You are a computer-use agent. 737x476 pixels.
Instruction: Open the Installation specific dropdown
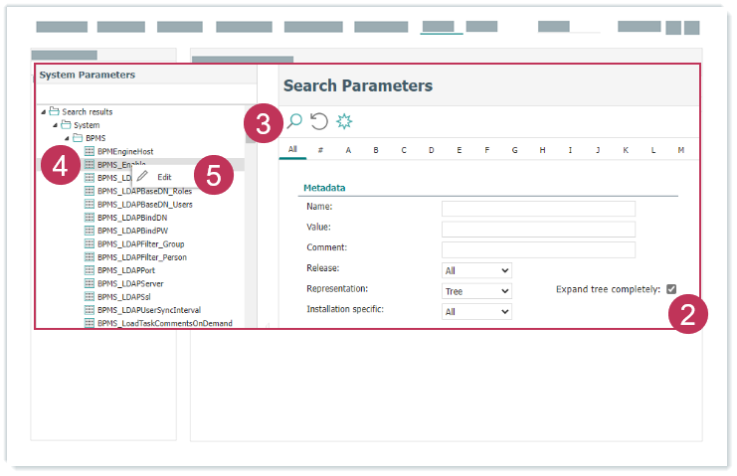point(476,312)
